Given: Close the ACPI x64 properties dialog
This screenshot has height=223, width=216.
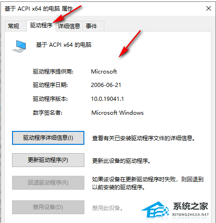Looking at the screenshot, I should (209, 8).
